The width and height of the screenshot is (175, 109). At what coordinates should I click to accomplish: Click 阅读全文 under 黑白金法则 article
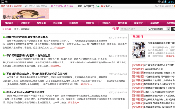[86, 84]
